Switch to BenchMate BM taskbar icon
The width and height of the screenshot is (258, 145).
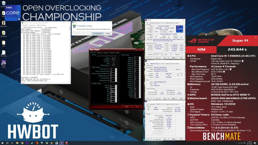point(52,143)
